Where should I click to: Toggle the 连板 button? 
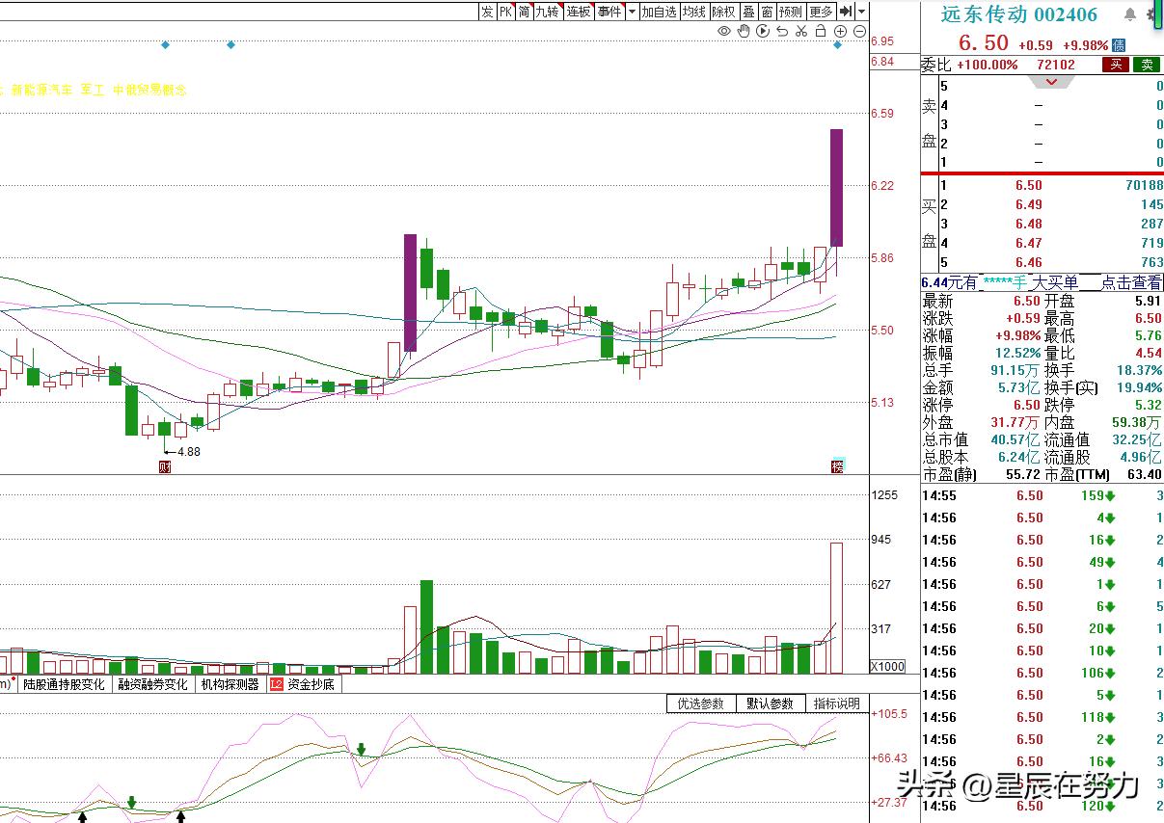[579, 12]
